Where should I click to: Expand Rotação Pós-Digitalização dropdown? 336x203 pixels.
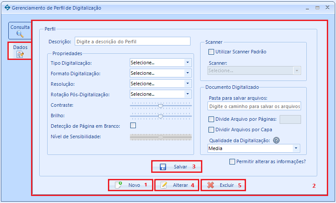click(187, 94)
